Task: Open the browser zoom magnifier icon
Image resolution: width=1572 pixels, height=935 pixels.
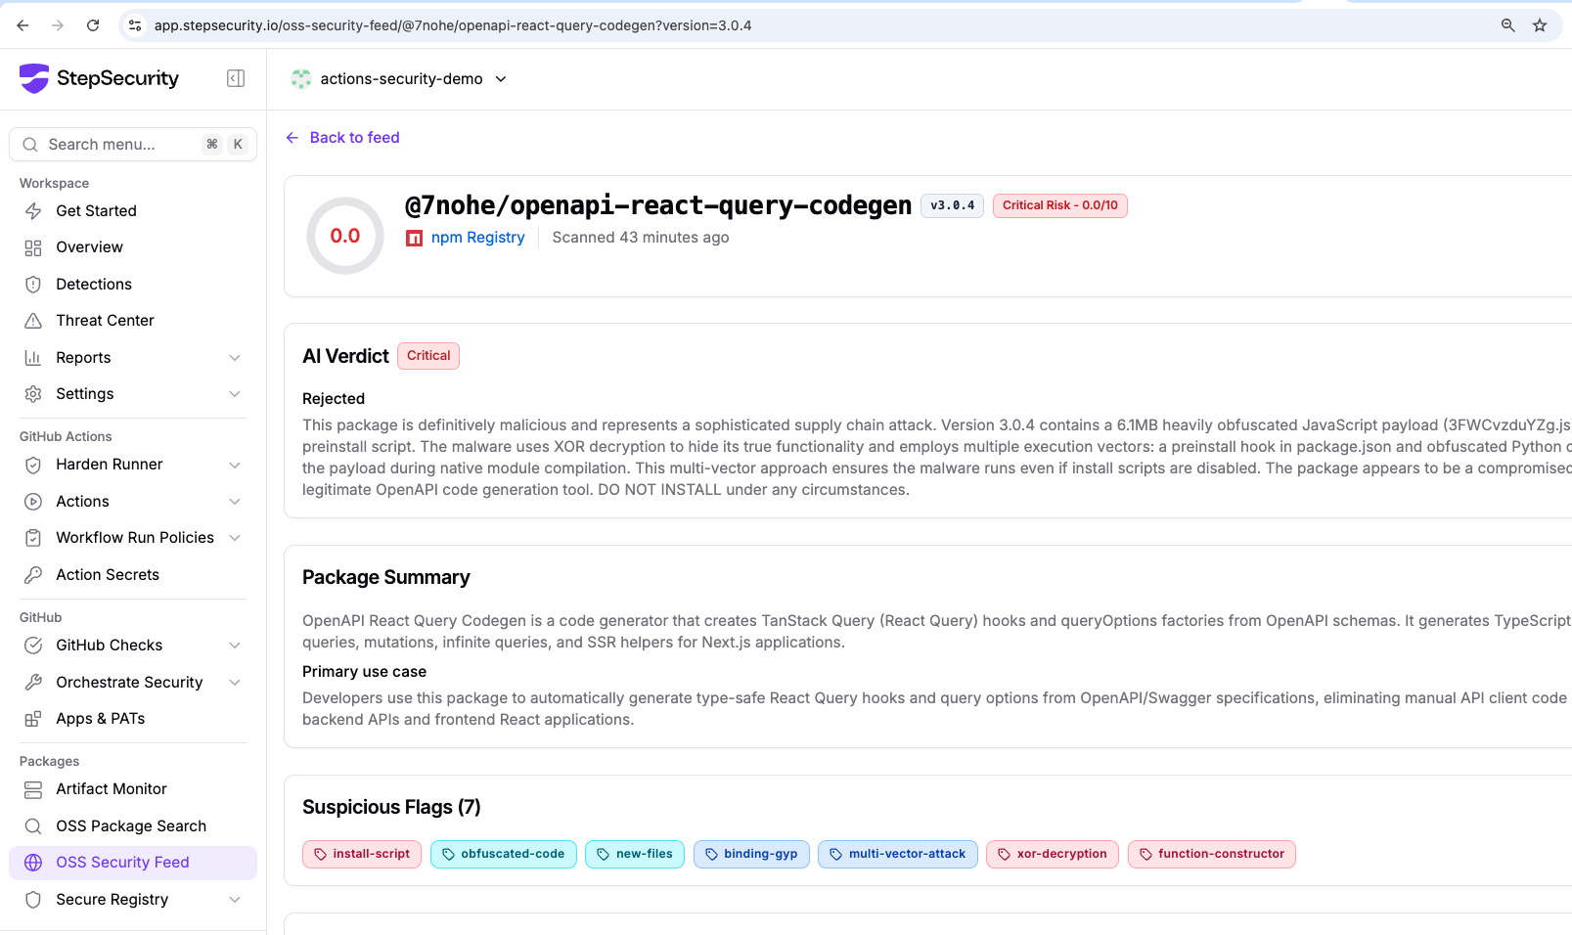Action: [x=1507, y=25]
